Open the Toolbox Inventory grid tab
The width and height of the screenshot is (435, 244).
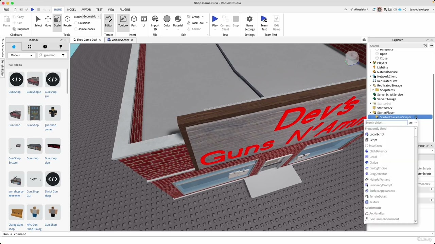point(29,47)
